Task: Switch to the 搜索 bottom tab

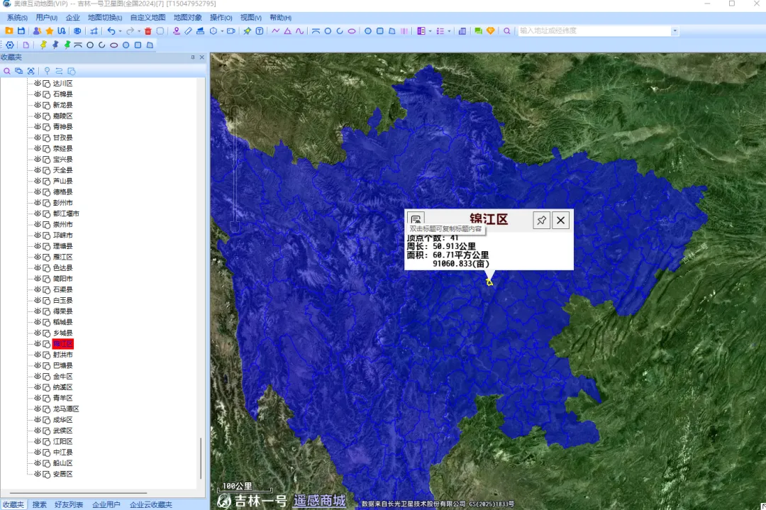Action: coord(40,504)
